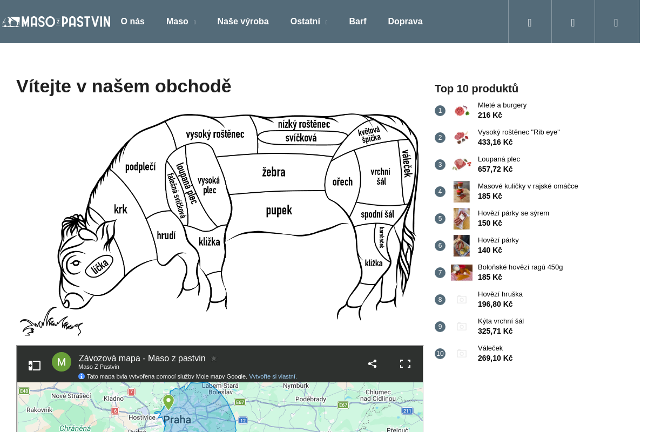Viewport: 648px width, 432px height.
Task: Select the vysoká plec cut
Action: 208,185
